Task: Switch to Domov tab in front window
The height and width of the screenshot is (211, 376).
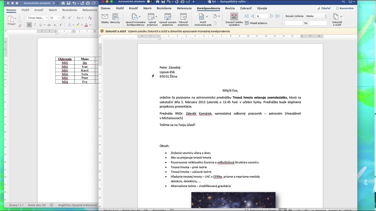Action: (x=106, y=8)
